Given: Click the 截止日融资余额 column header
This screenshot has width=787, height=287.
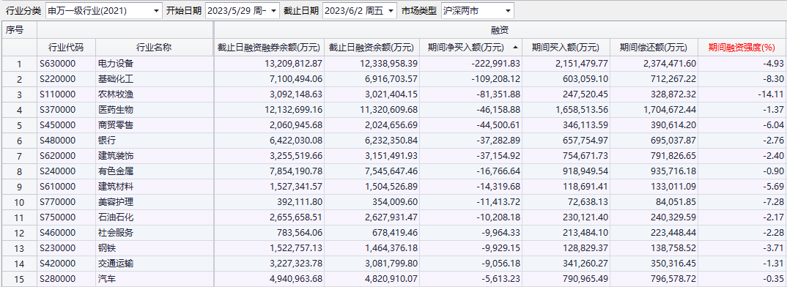Looking at the screenshot, I should click(x=372, y=48).
